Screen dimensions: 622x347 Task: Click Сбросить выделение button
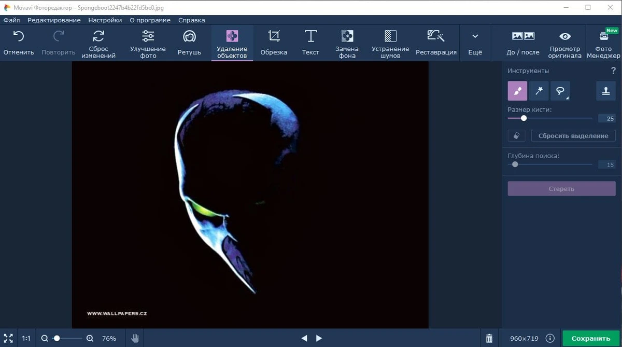(573, 135)
